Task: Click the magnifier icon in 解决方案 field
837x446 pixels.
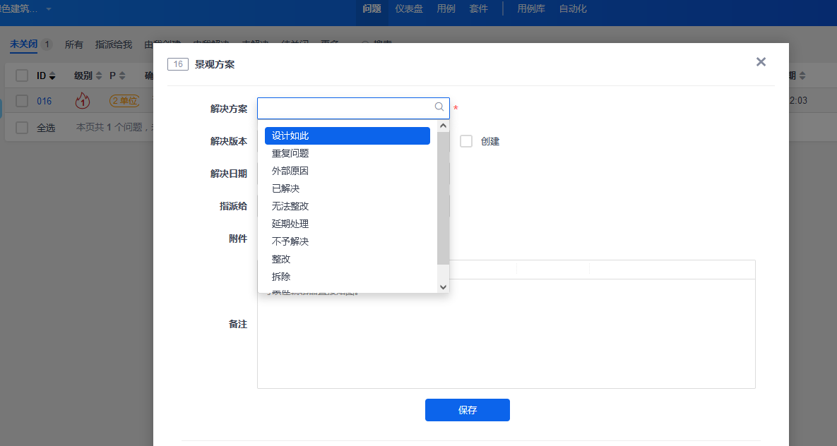Action: [439, 107]
